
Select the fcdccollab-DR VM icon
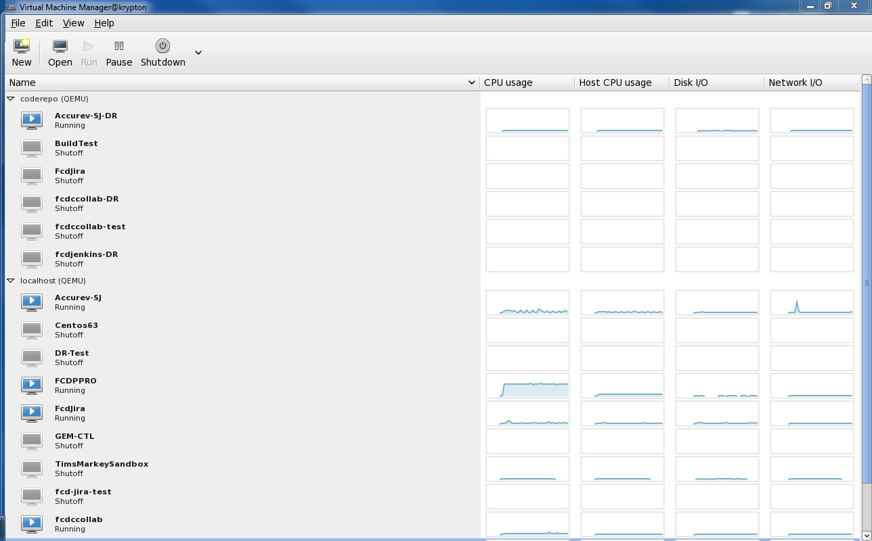click(32, 204)
